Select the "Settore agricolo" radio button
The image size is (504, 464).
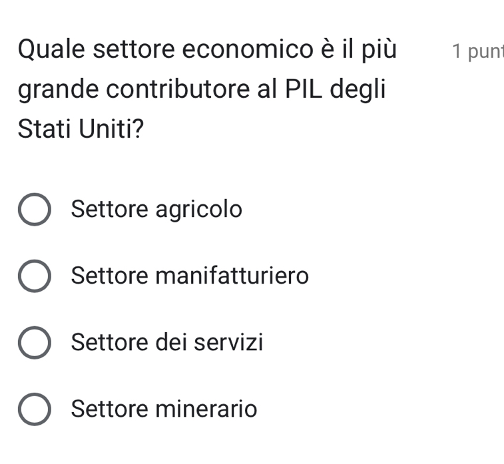(33, 210)
